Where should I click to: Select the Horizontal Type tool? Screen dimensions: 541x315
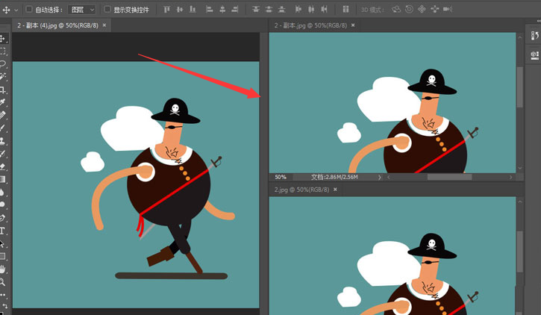pos(3,231)
